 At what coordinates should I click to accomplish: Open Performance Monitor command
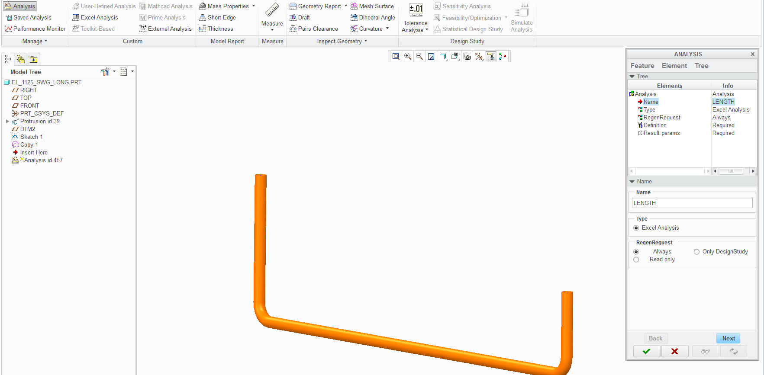tap(35, 29)
